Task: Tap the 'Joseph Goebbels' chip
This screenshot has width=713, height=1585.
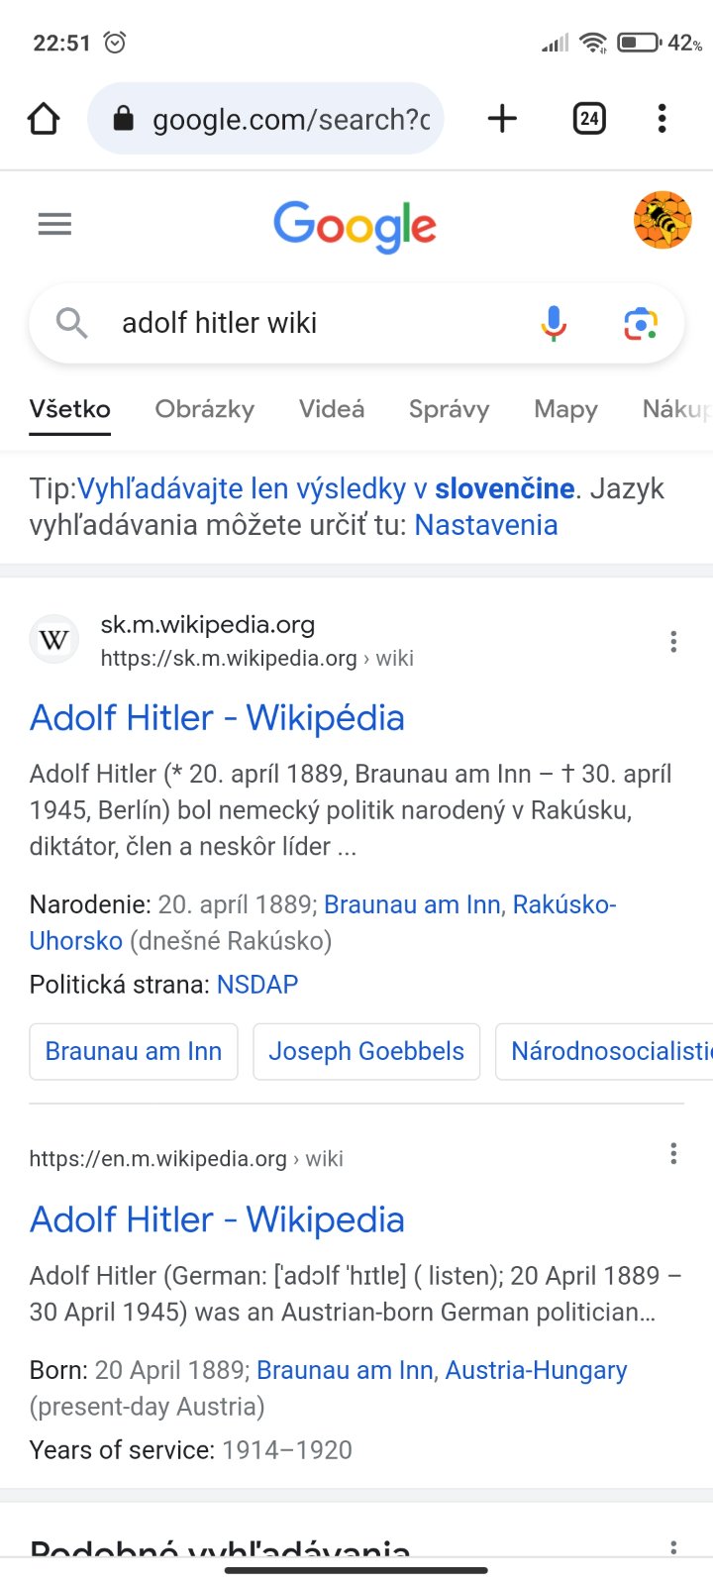Action: (366, 1051)
